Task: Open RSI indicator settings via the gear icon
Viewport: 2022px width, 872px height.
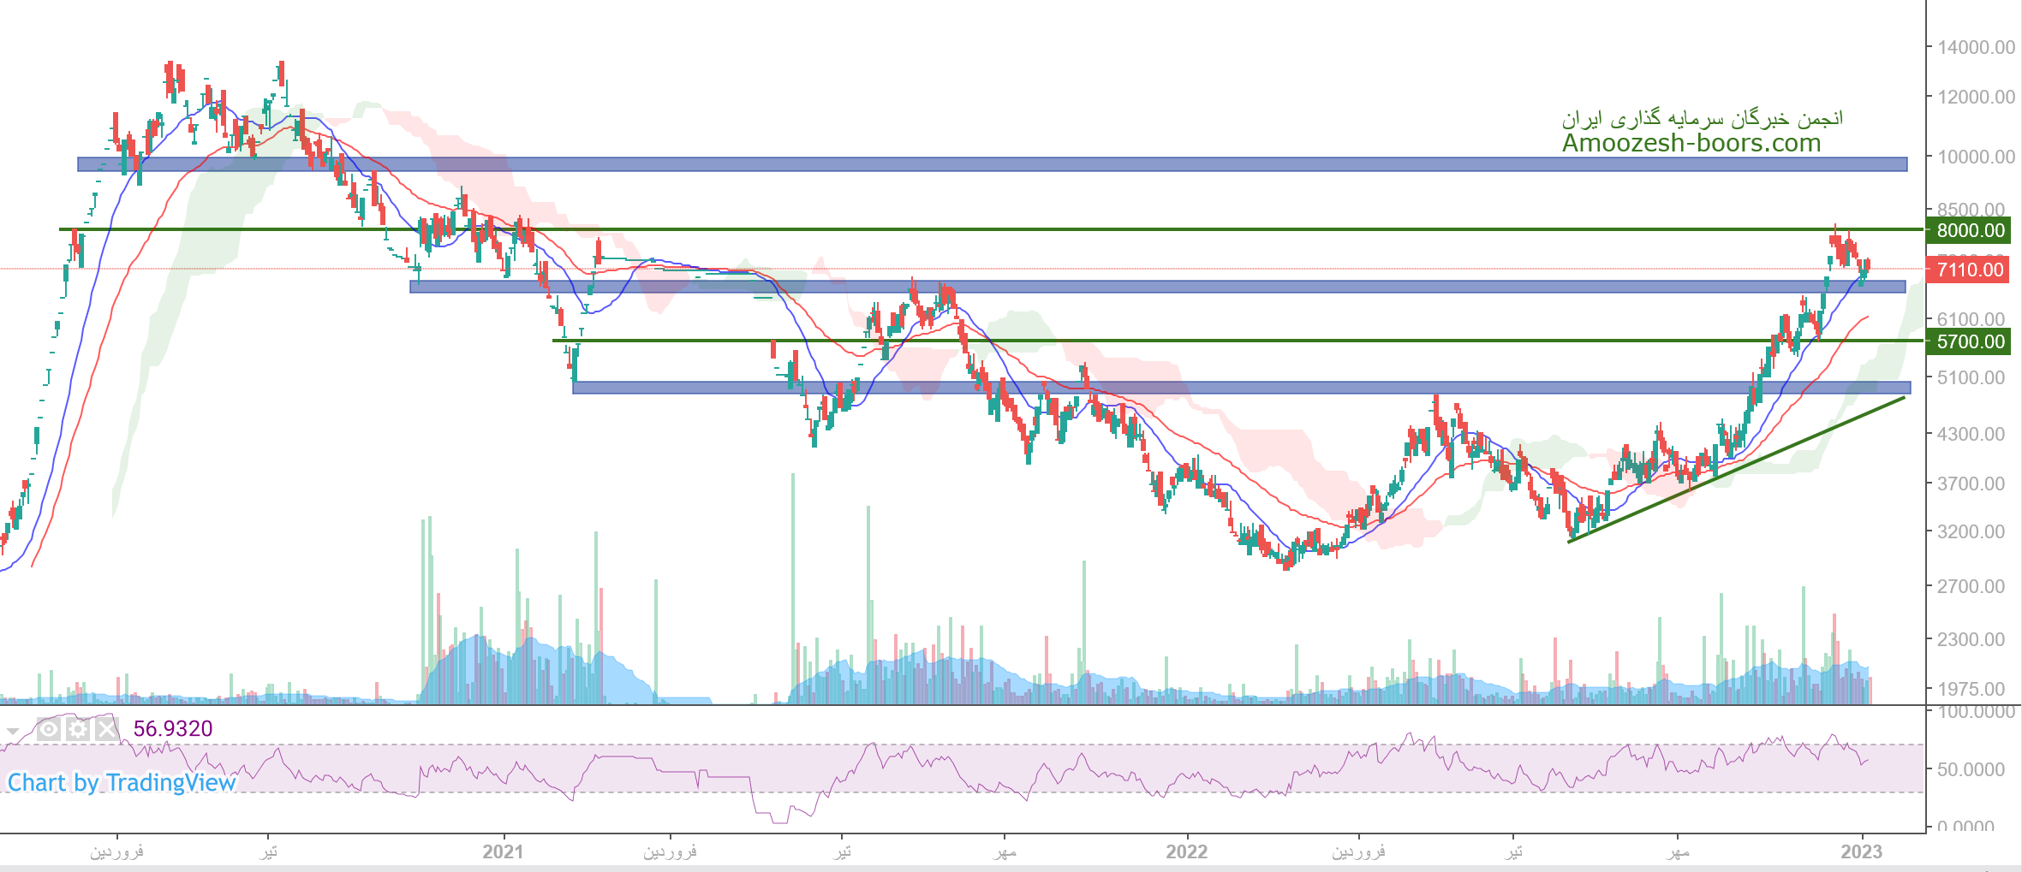Action: click(x=78, y=729)
